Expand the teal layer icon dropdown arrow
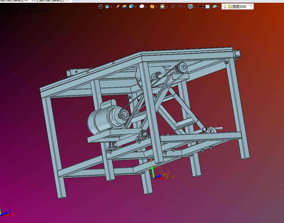Screen dimensions: 284x223 point(219,7)
